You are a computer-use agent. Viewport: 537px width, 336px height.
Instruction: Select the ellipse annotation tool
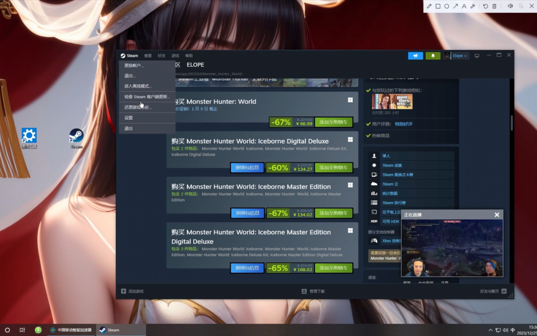[447, 6]
